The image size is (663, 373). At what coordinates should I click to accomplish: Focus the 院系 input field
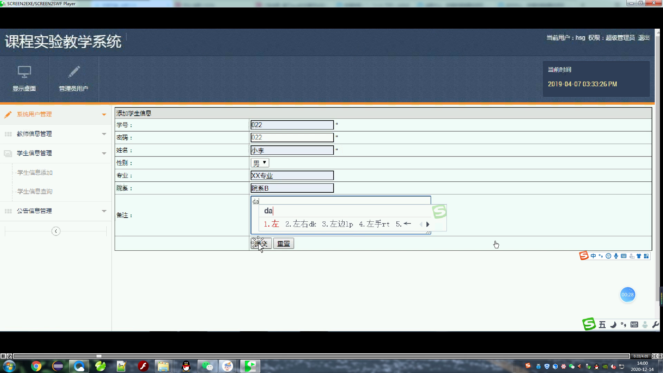coord(292,188)
